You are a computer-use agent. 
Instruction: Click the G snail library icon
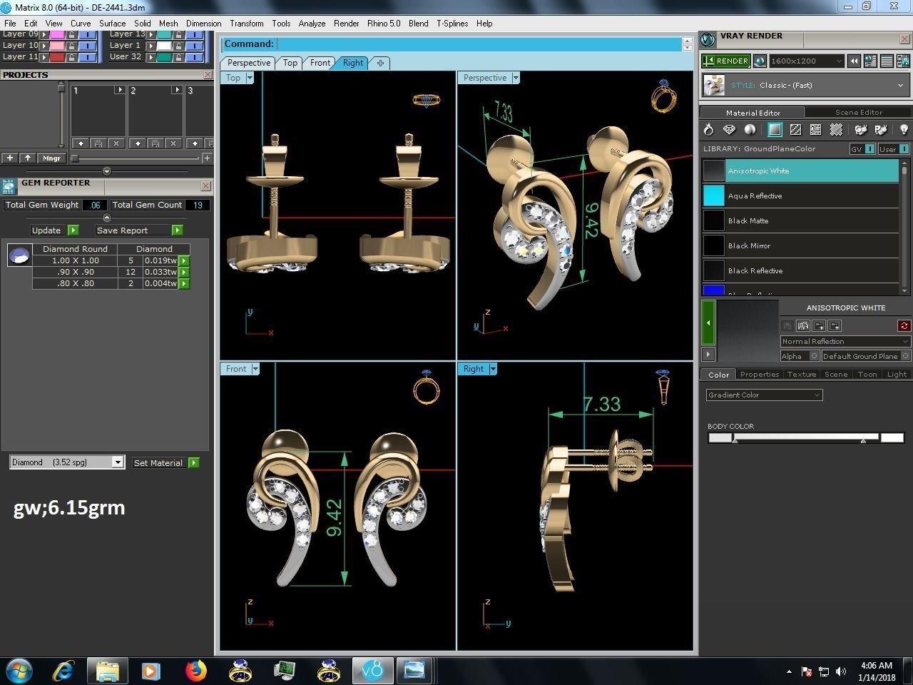861,130
